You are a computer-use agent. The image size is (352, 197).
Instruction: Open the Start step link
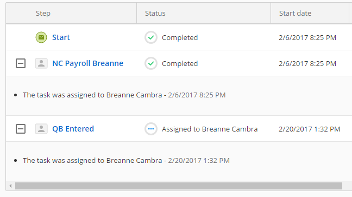click(x=61, y=37)
